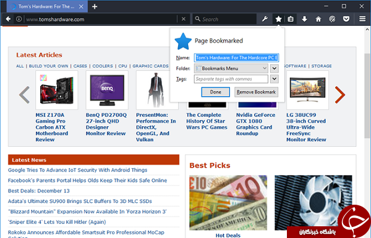The height and width of the screenshot is (238, 371).
Task: Go to home page icon
Action: pyautogui.click(x=318, y=19)
